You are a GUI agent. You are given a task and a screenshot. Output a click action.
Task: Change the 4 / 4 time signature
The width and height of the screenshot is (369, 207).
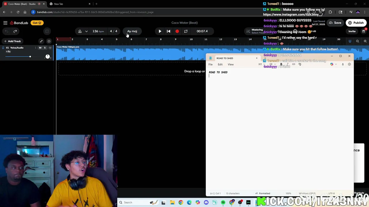click(114, 31)
